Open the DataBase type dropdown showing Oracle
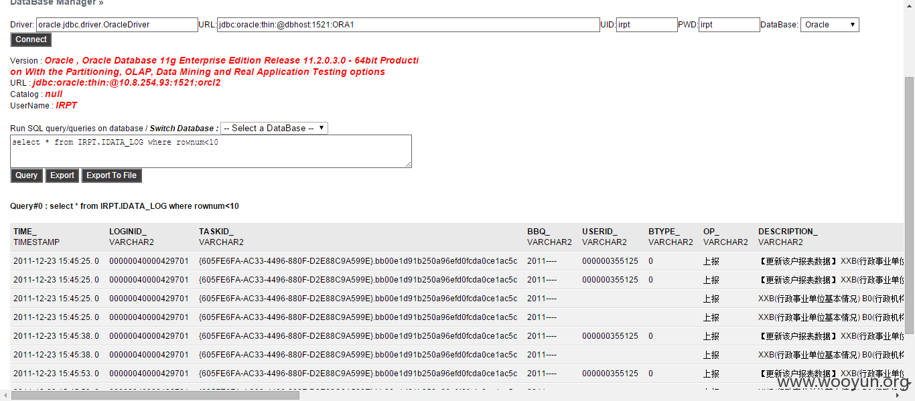915x401 pixels. pos(830,25)
